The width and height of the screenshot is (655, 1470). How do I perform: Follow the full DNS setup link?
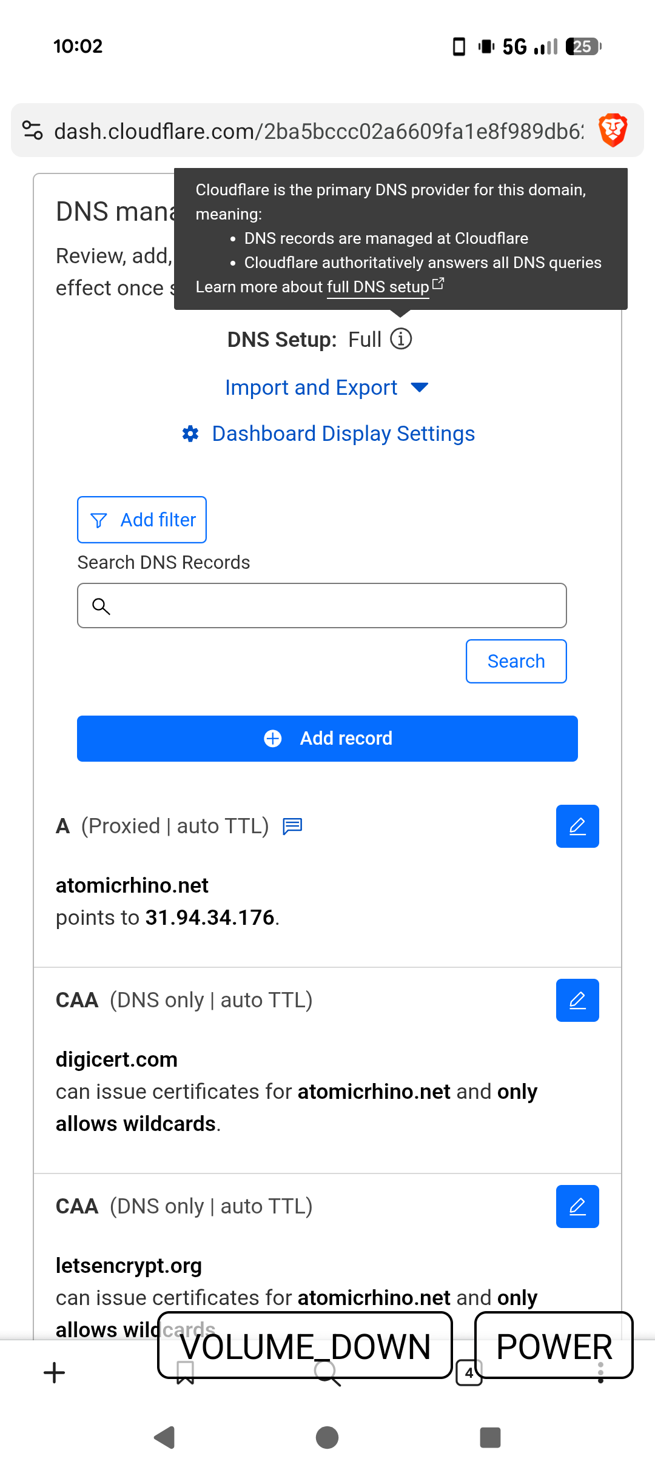pos(378,287)
